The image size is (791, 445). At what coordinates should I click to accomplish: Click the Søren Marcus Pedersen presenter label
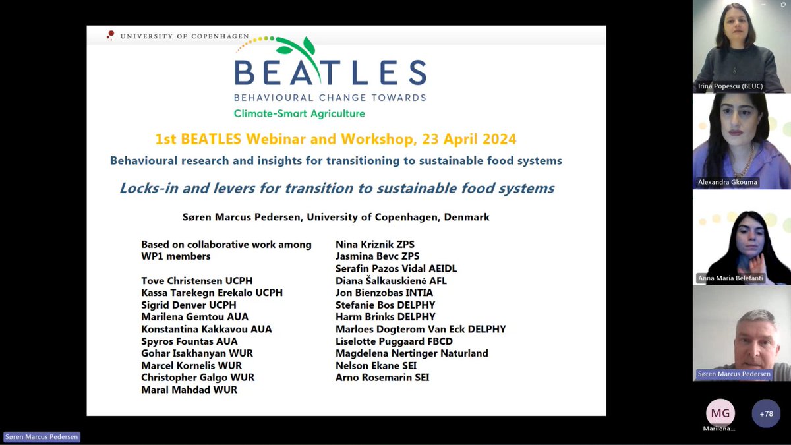click(41, 436)
